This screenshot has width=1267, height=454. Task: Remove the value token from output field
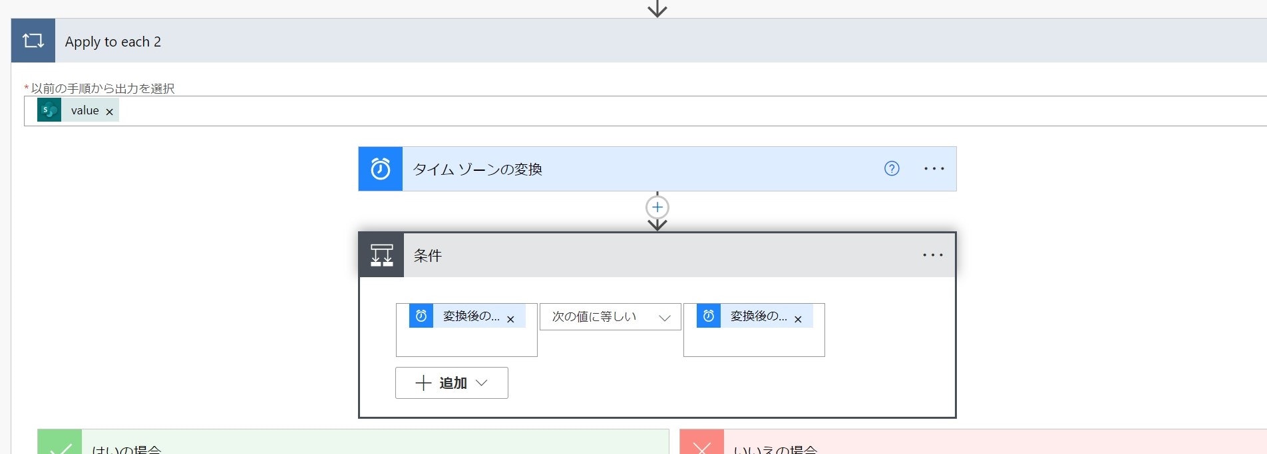110,112
